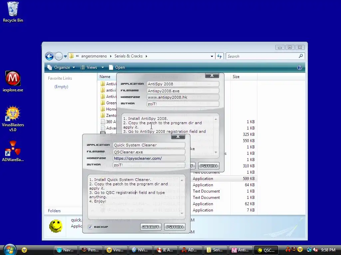
Task: Click the search magnifier icon
Action: pyautogui.click(x=301, y=56)
